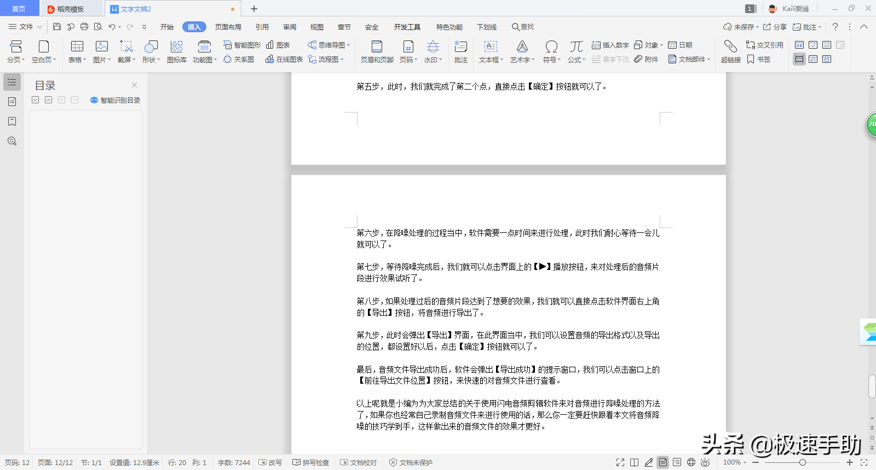This screenshot has width=876, height=470.
Task: Click the Save icon in quick access bar
Action: point(57,27)
